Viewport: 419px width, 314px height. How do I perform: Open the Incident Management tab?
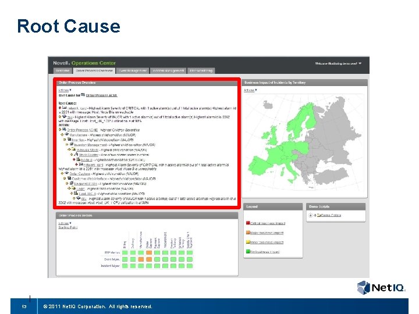(x=168, y=71)
